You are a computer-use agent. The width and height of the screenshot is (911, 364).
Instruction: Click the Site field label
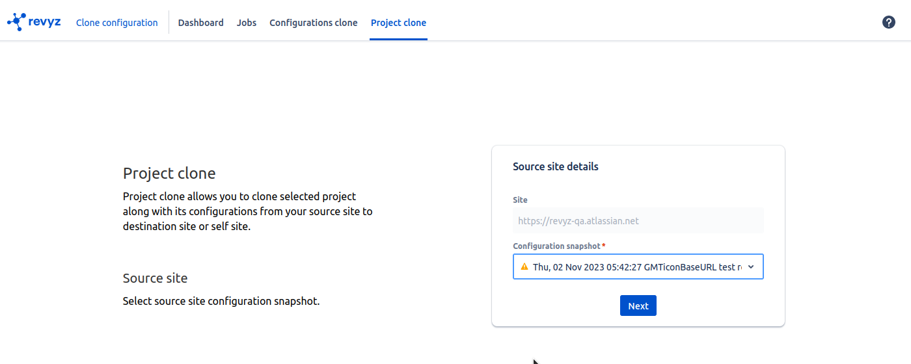coord(520,200)
